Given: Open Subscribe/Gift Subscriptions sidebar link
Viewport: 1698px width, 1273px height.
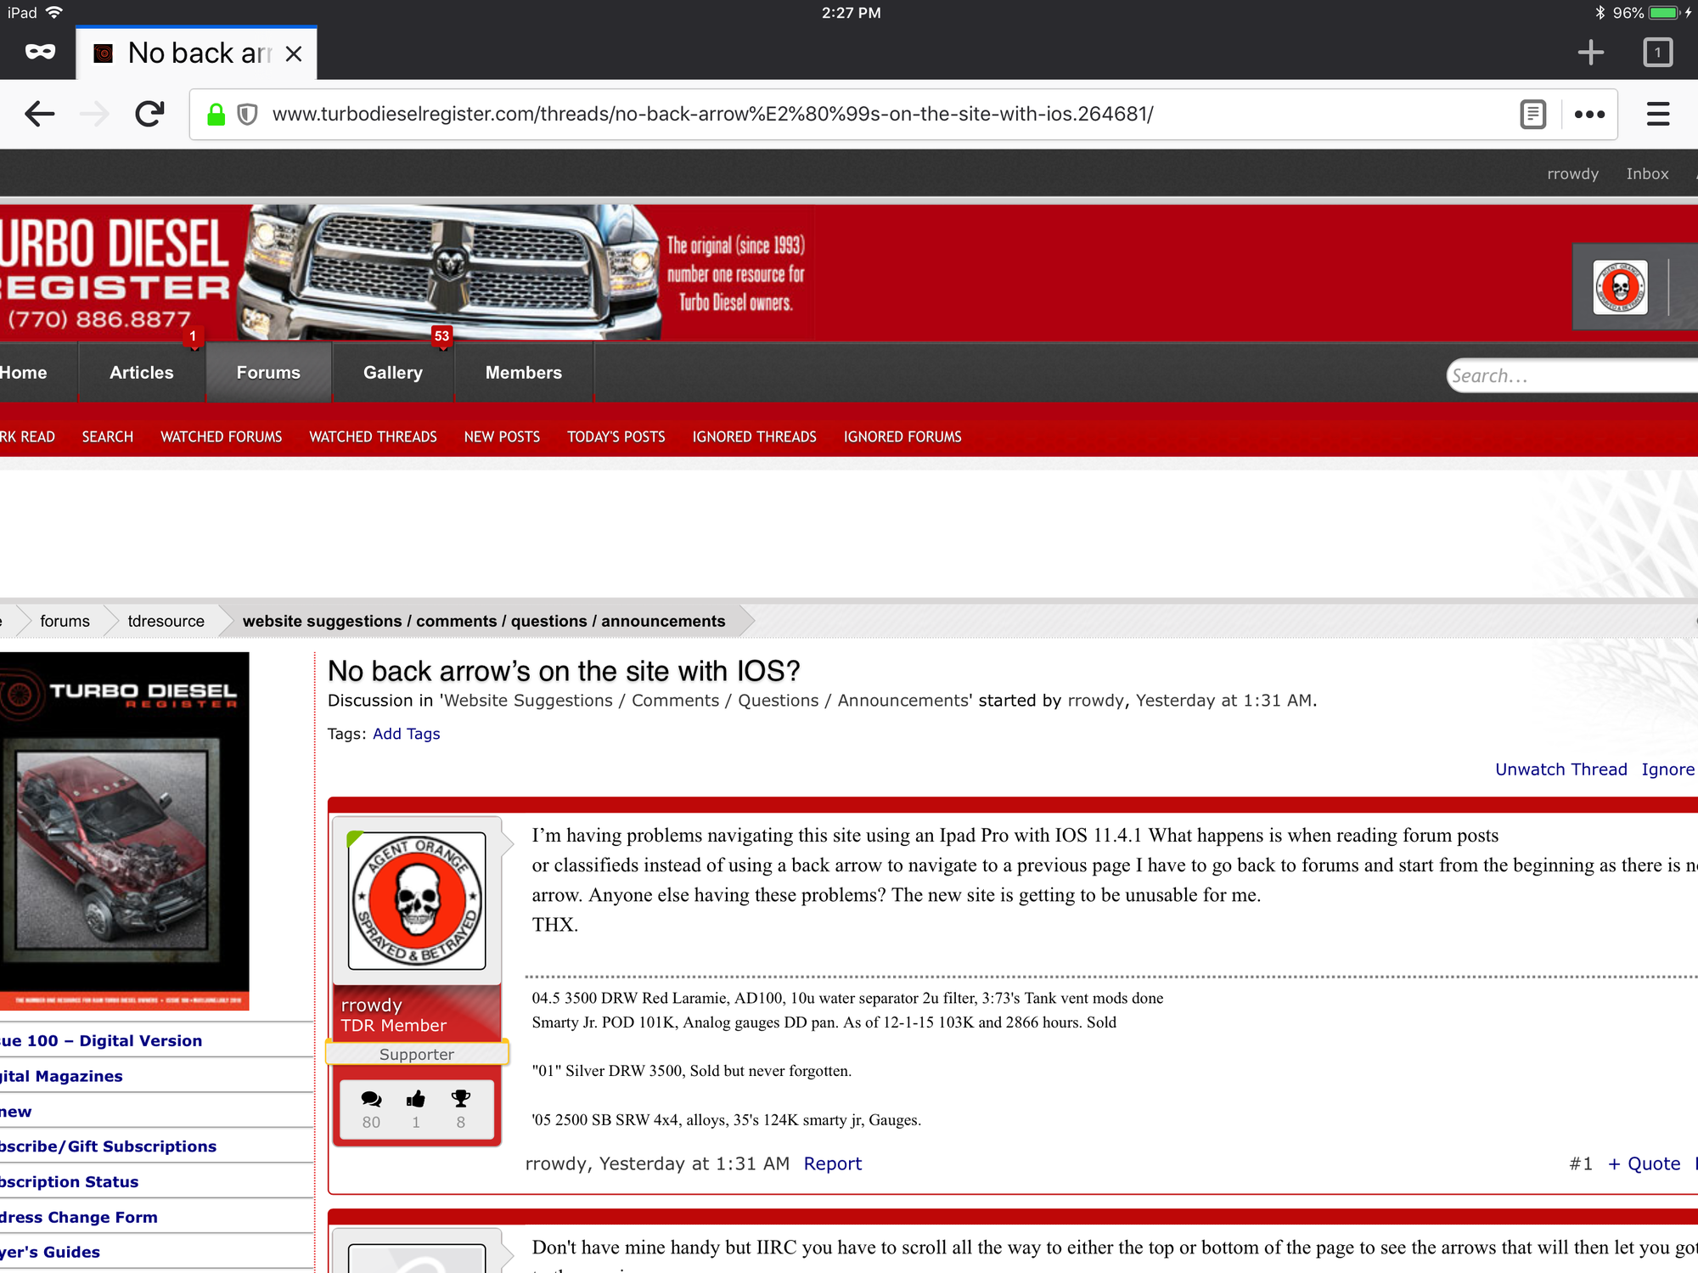Looking at the screenshot, I should (108, 1146).
